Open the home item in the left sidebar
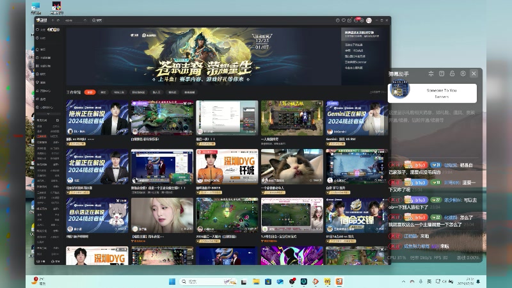The width and height of the screenshot is (512, 288). point(40,49)
